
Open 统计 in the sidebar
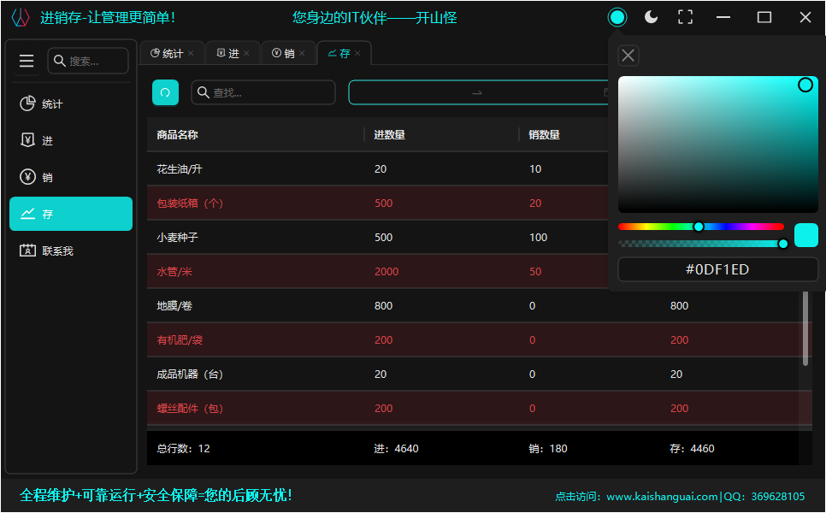71,103
